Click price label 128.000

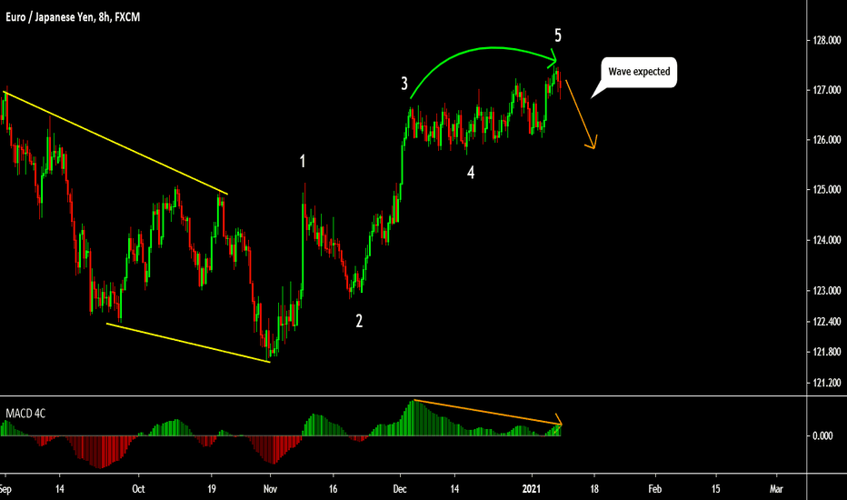[826, 40]
